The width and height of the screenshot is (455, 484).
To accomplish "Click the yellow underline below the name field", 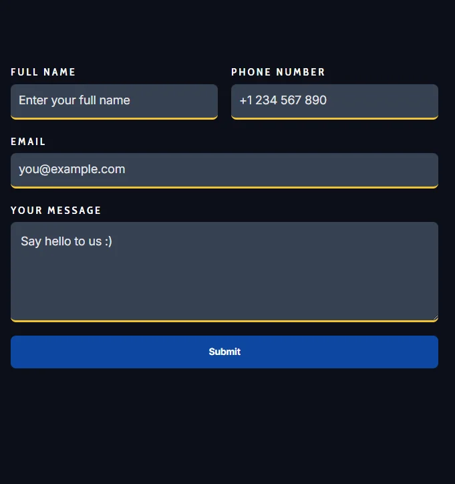I will [x=114, y=118].
